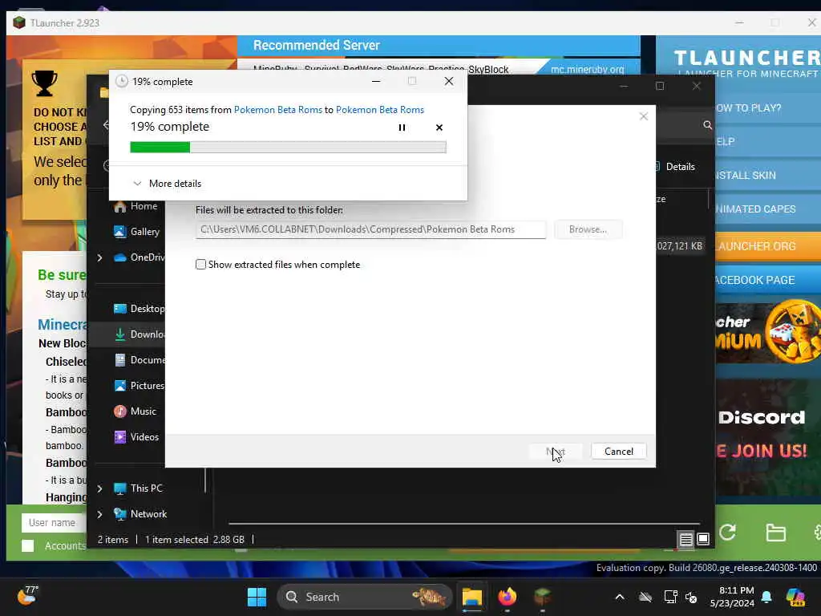Click the second Pokemon Beta Roms destination link
Screen dimensions: 821x616
(380, 109)
